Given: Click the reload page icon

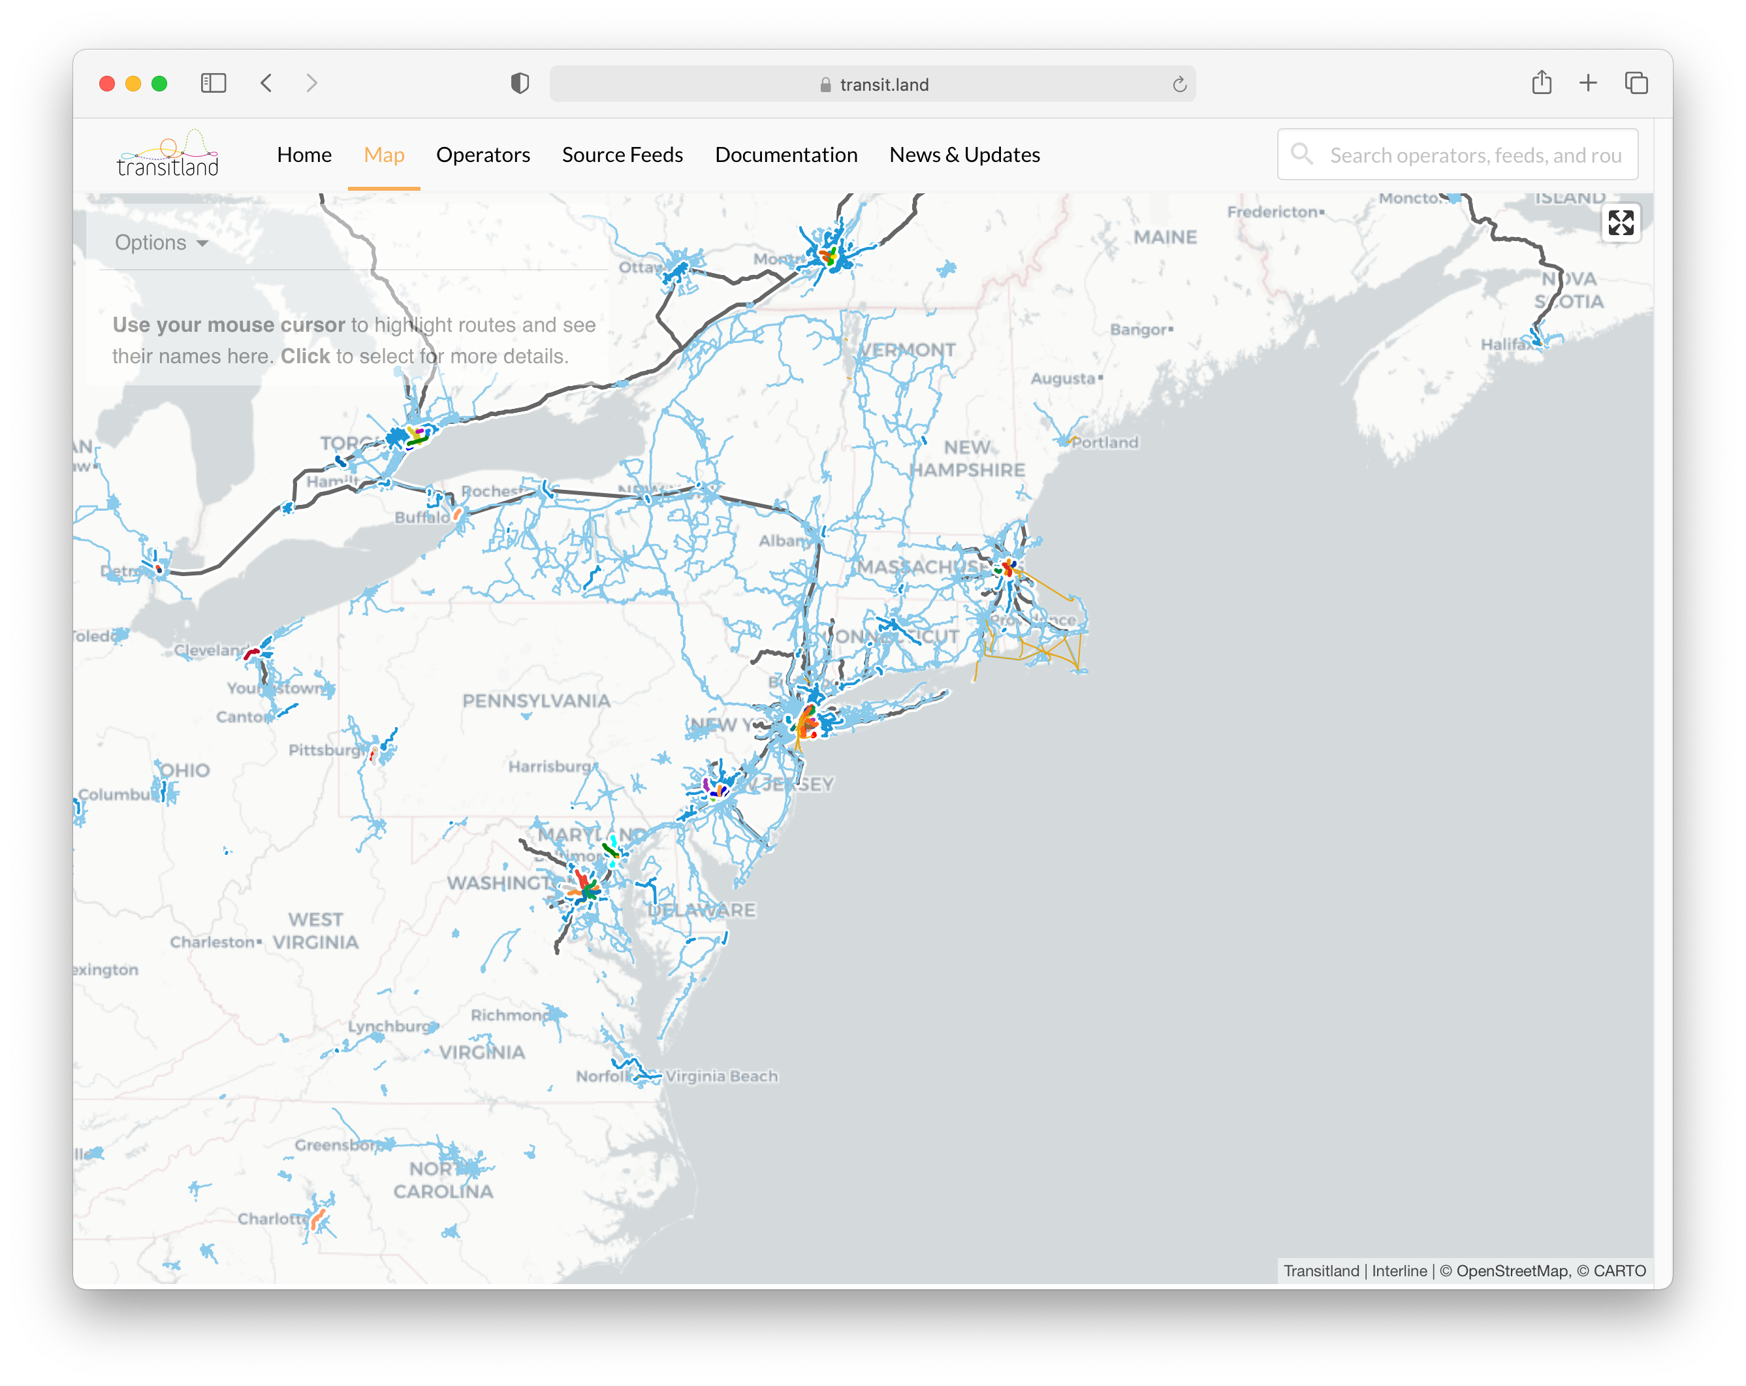Looking at the screenshot, I should click(x=1179, y=84).
